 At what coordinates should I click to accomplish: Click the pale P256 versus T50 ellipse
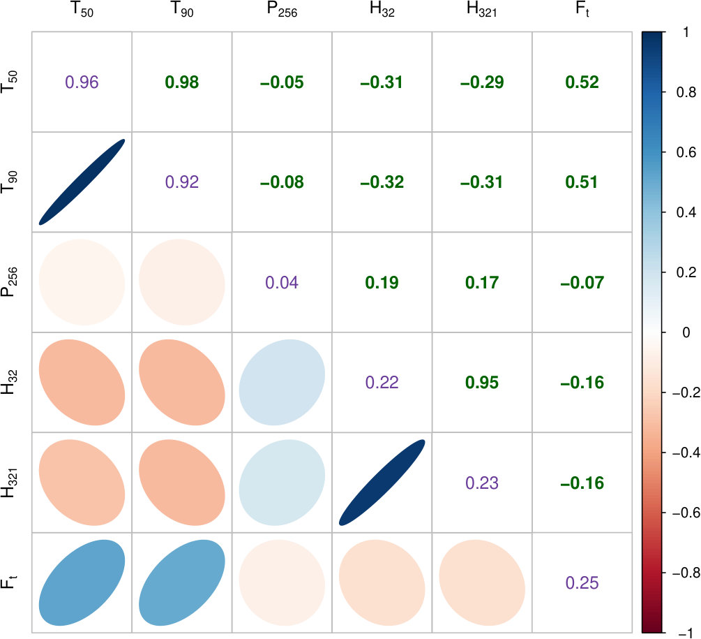pyautogui.click(x=82, y=282)
